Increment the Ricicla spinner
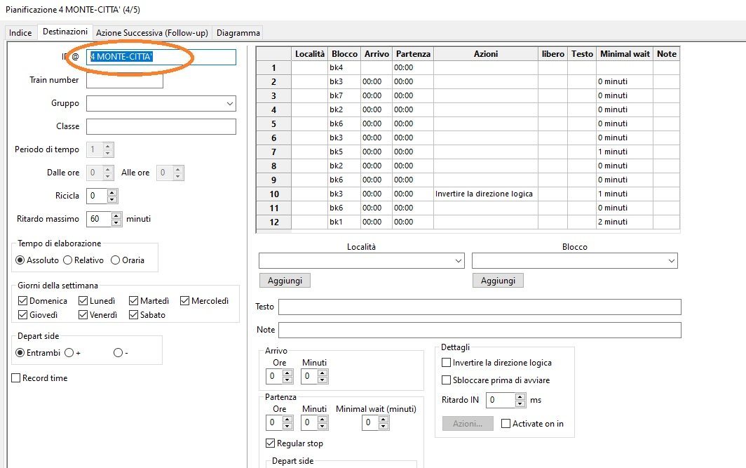Image resolution: width=746 pixels, height=468 pixels. [x=112, y=192]
